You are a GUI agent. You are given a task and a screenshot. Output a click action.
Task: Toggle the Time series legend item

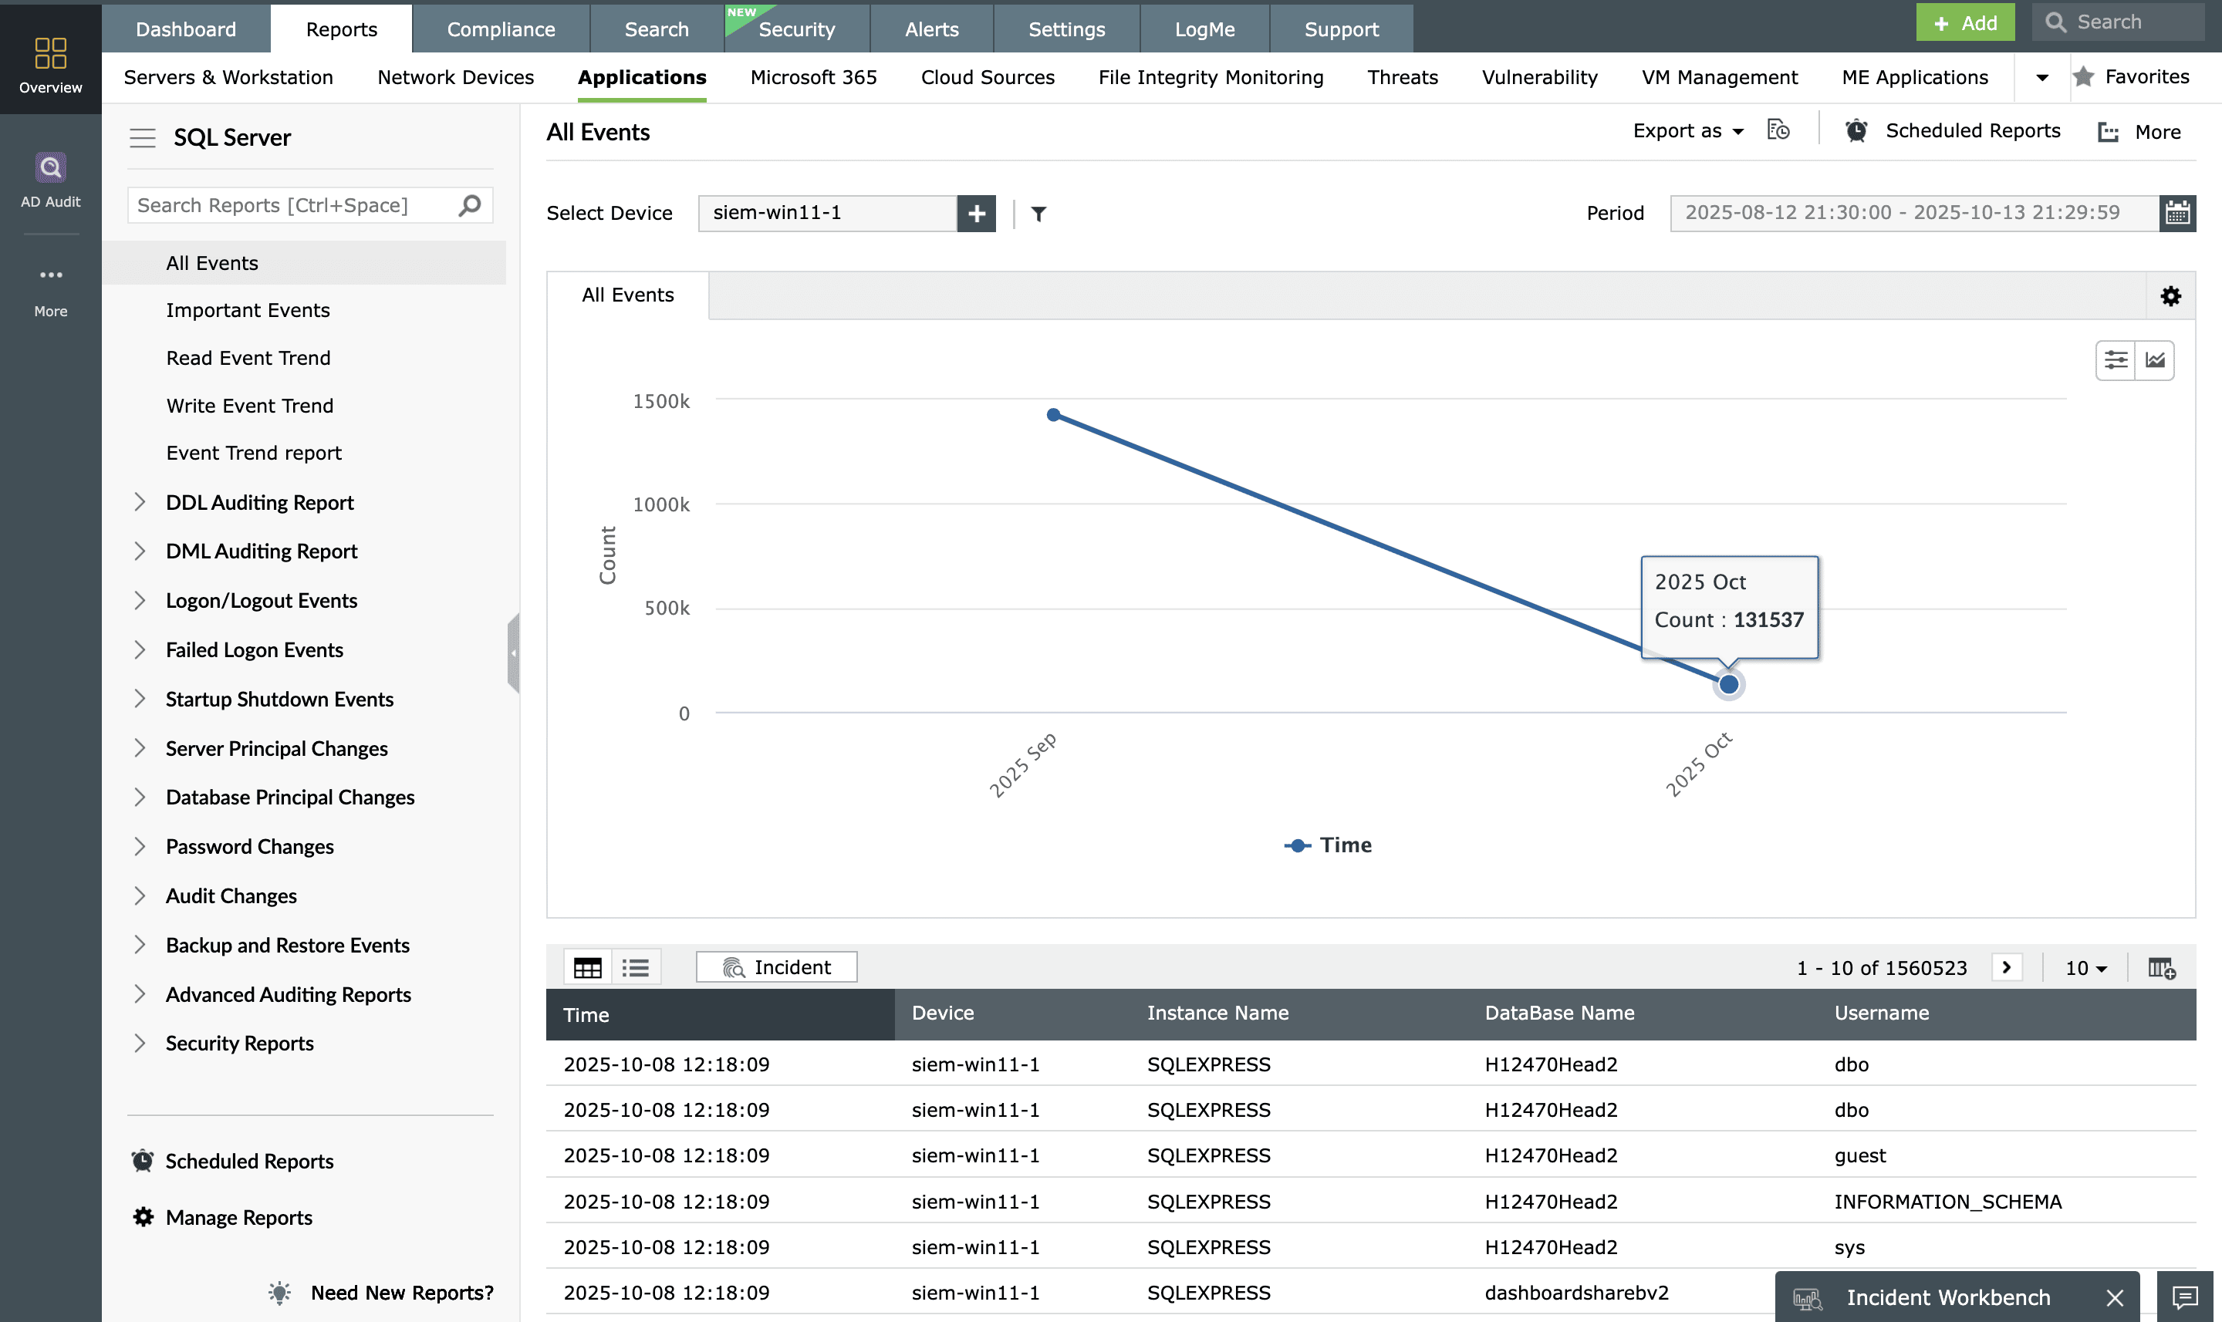point(1328,845)
